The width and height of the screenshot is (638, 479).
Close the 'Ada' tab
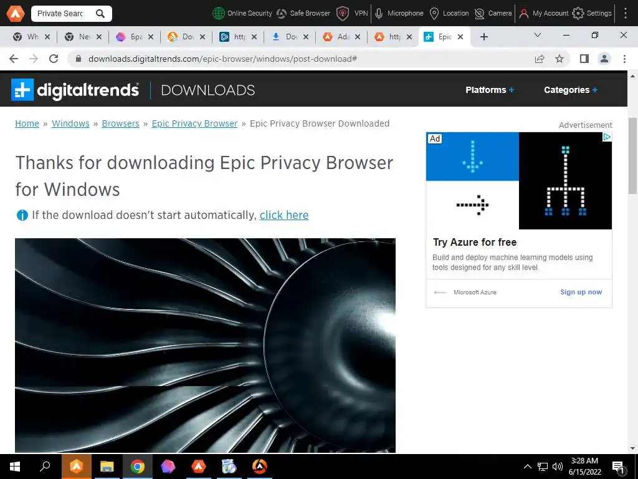coord(357,37)
